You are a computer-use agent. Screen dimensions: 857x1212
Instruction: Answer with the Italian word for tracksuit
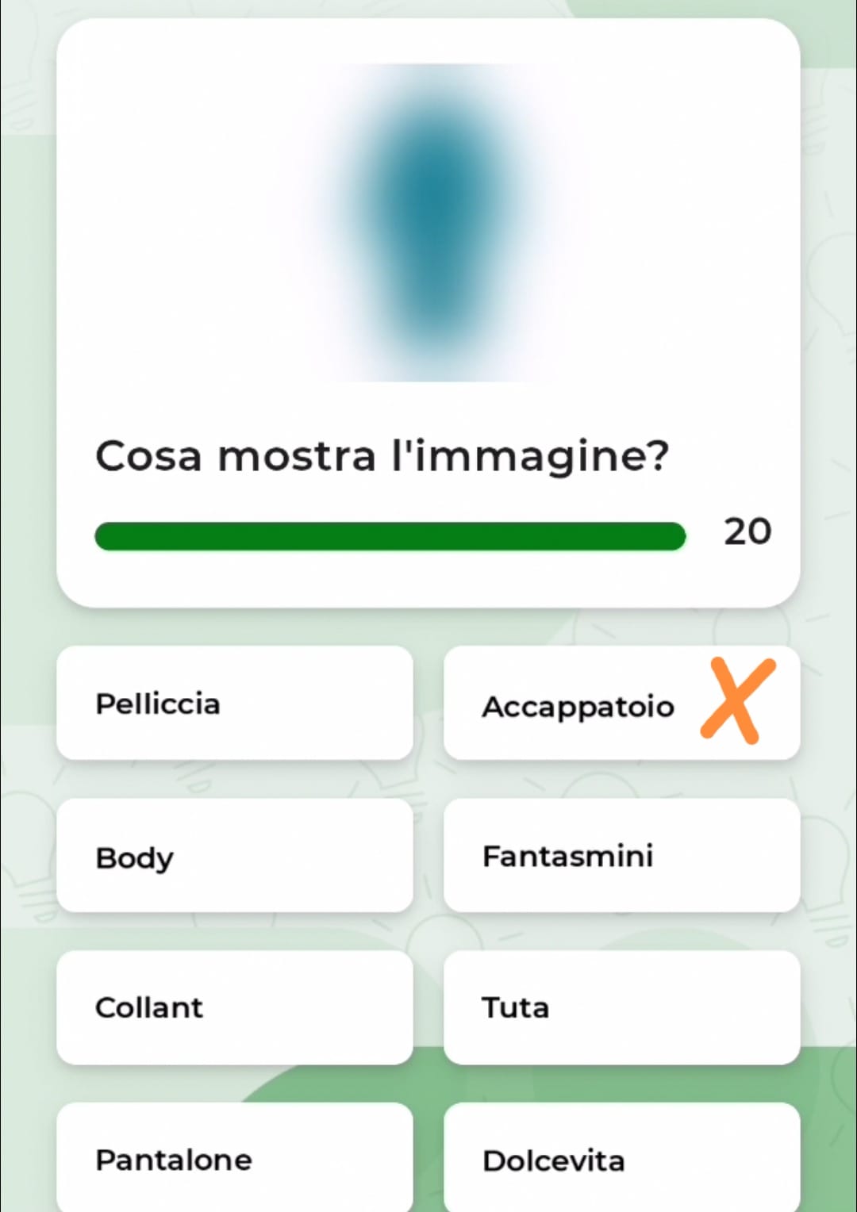coord(621,1008)
